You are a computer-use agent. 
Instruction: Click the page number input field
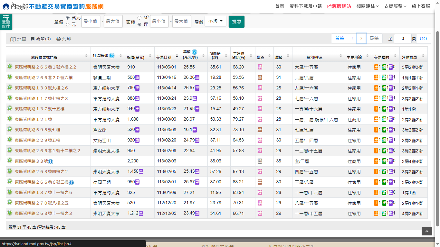click(403, 39)
